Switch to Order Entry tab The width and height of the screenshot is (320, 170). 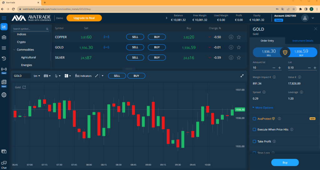pos(267,41)
